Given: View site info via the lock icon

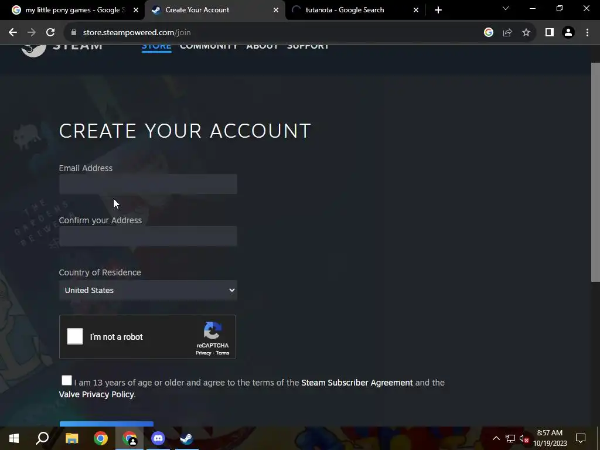Looking at the screenshot, I should click(x=74, y=33).
